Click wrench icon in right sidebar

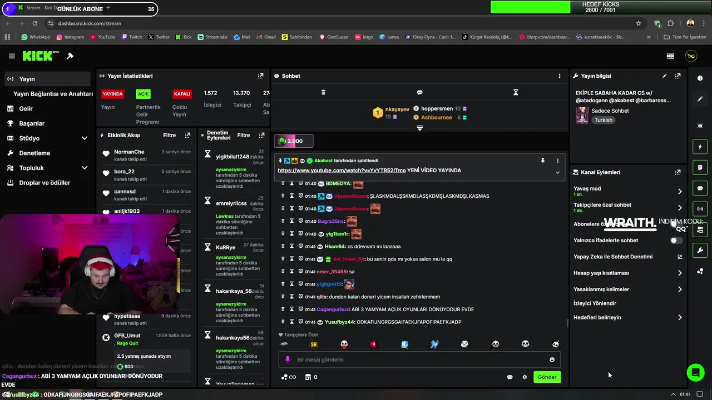pos(700,251)
